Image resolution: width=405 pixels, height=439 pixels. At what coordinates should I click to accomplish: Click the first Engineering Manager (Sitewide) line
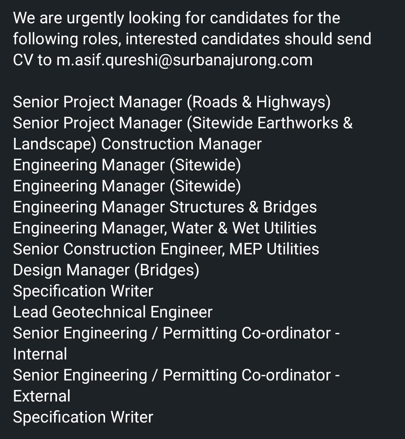[x=127, y=165]
